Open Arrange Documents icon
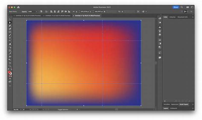202x120 pixels. (x=188, y=7)
